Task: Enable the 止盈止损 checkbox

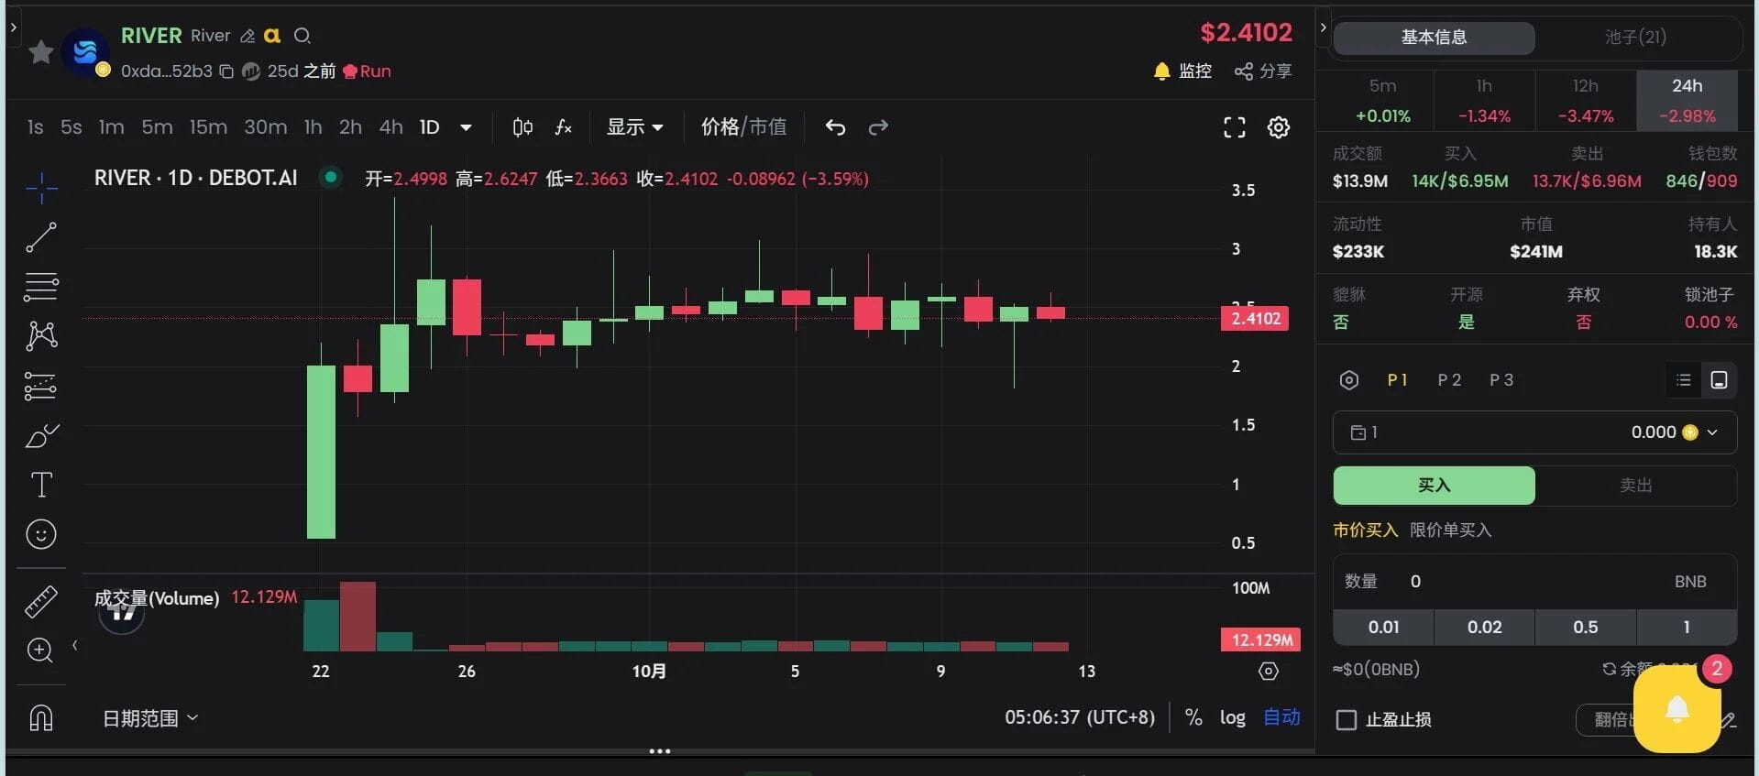Action: point(1347,720)
